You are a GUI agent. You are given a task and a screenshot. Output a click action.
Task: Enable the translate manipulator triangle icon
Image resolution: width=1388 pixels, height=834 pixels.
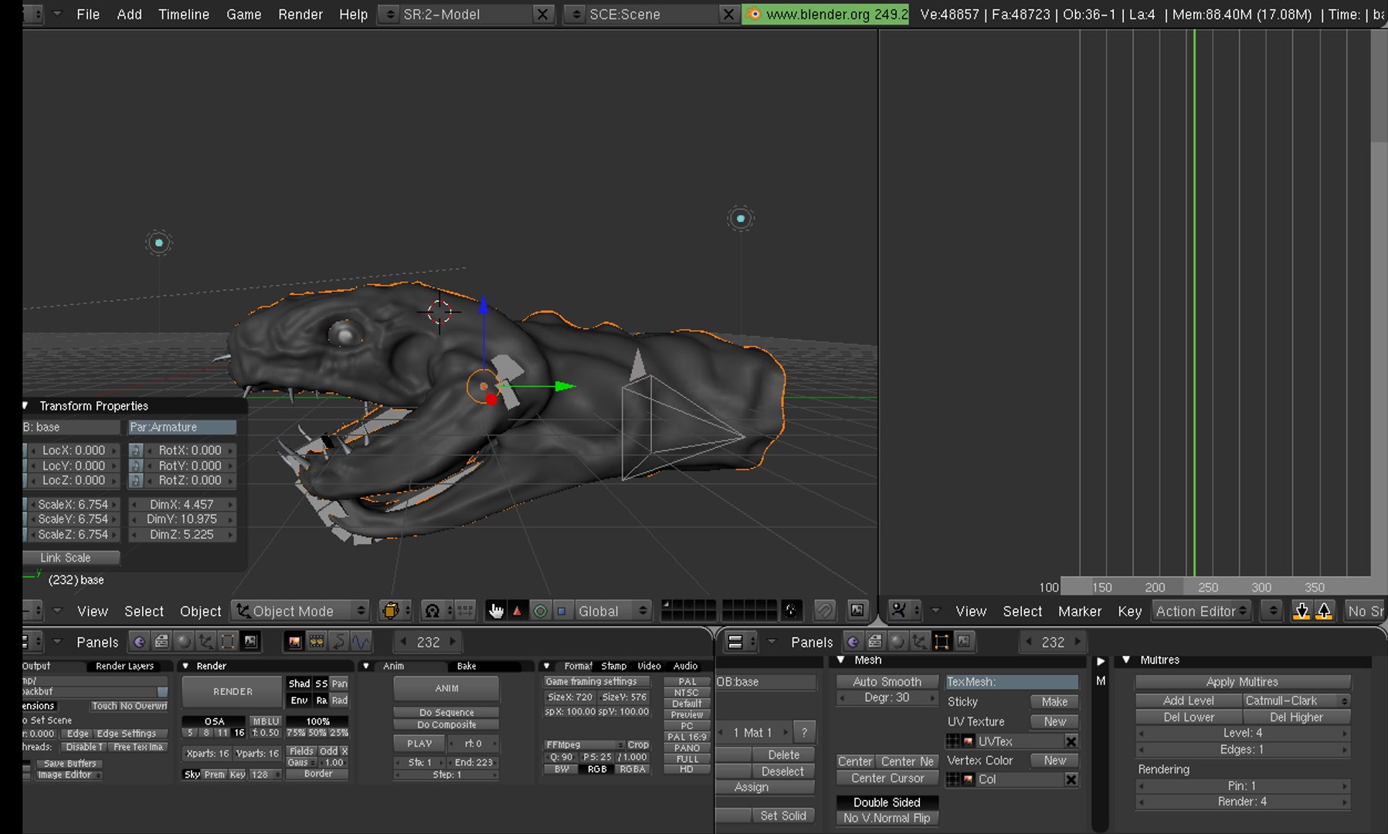tap(518, 611)
